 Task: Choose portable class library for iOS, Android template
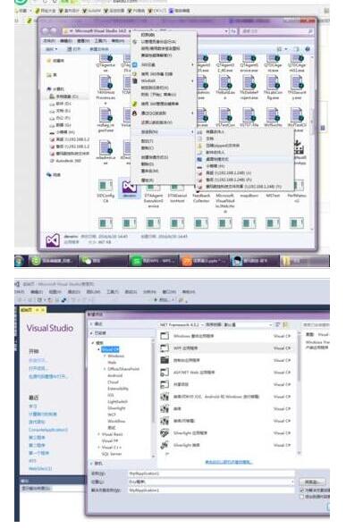point(226,397)
